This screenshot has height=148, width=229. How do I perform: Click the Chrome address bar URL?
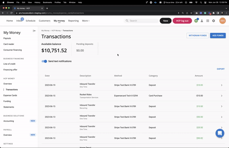point(51,13)
